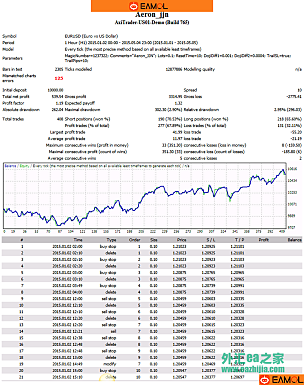
Task: Click the Balance column header
Action: [x=294, y=240]
